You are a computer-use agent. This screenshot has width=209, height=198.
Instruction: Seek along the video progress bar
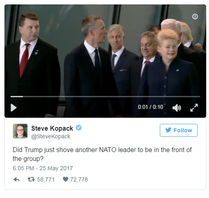tap(105, 97)
